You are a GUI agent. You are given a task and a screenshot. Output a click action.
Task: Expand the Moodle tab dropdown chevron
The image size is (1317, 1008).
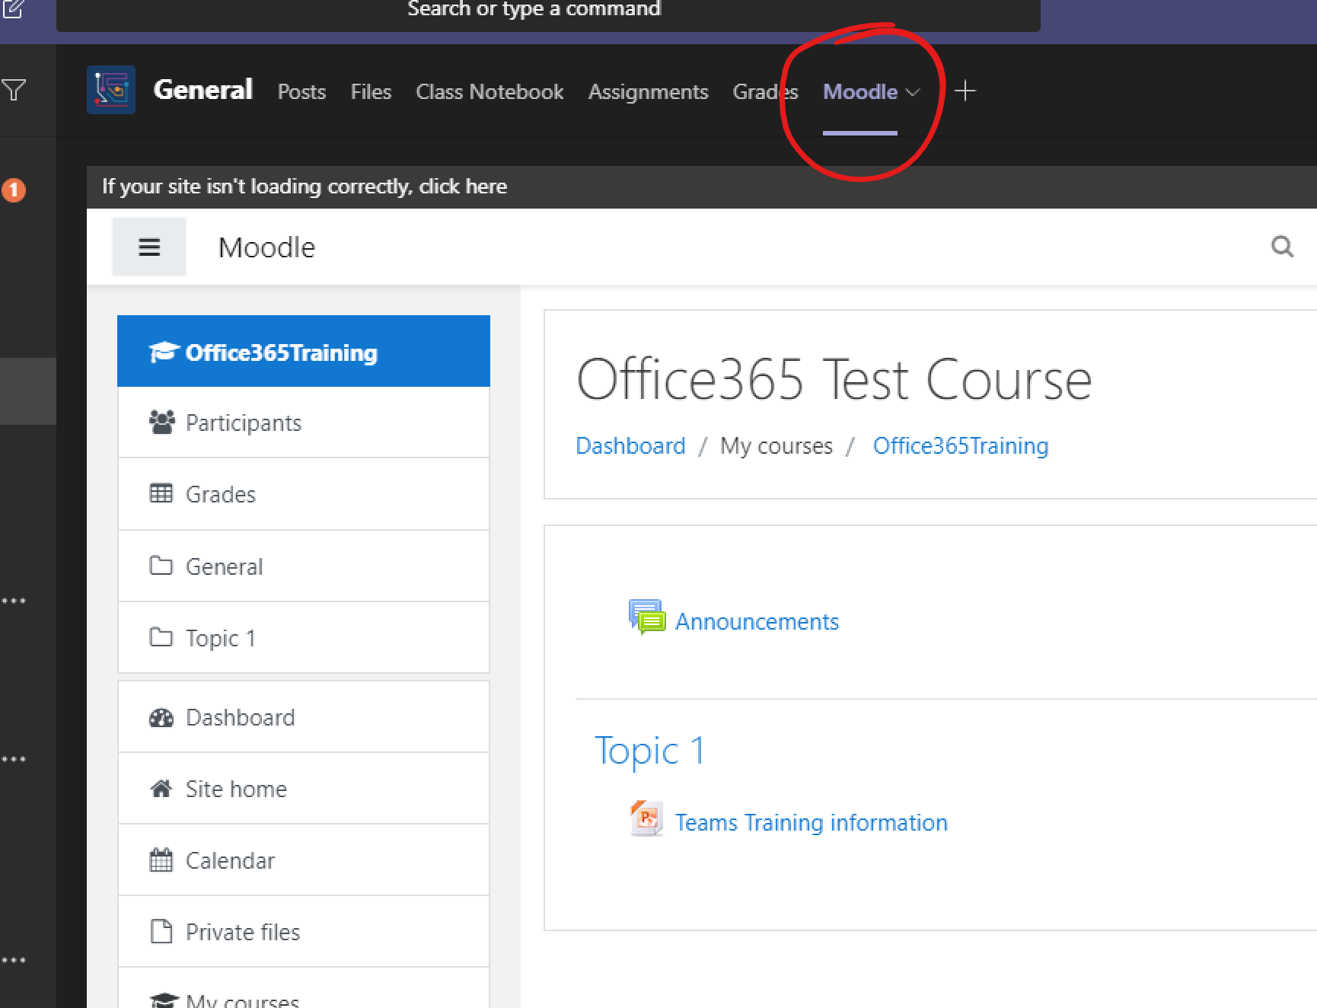pyautogui.click(x=914, y=92)
